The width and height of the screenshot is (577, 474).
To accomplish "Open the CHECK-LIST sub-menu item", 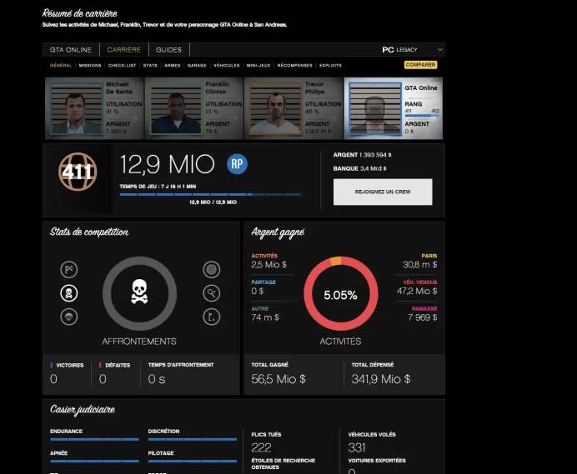I will pos(123,66).
